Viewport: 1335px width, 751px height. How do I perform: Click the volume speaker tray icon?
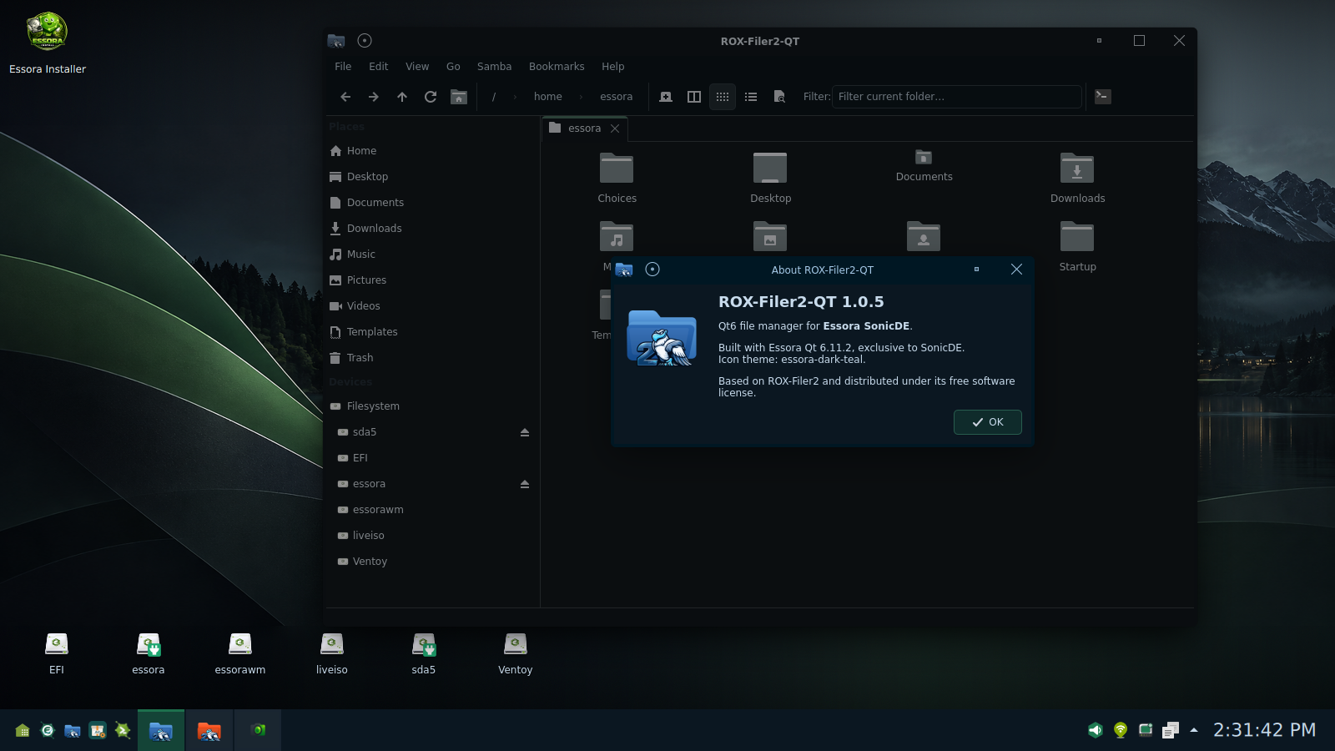click(1096, 731)
